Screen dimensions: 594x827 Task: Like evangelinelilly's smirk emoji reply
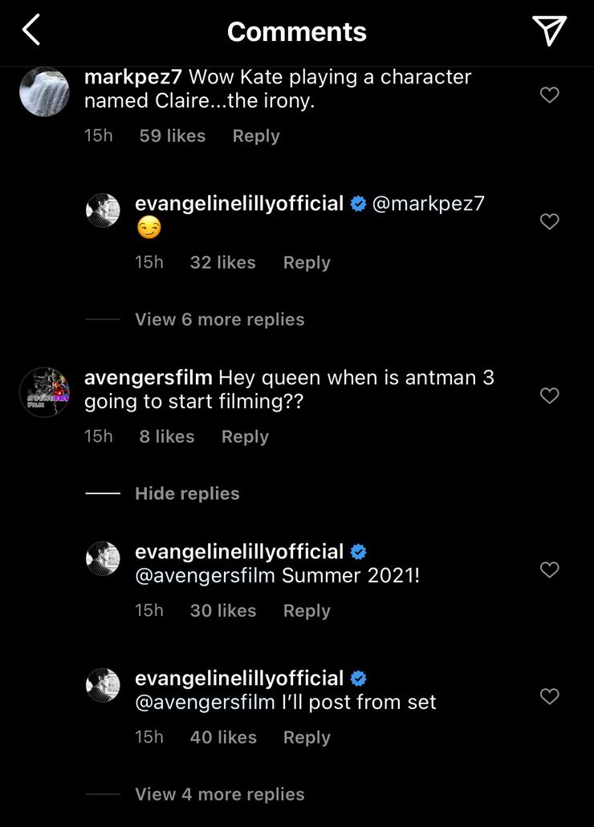(x=550, y=221)
